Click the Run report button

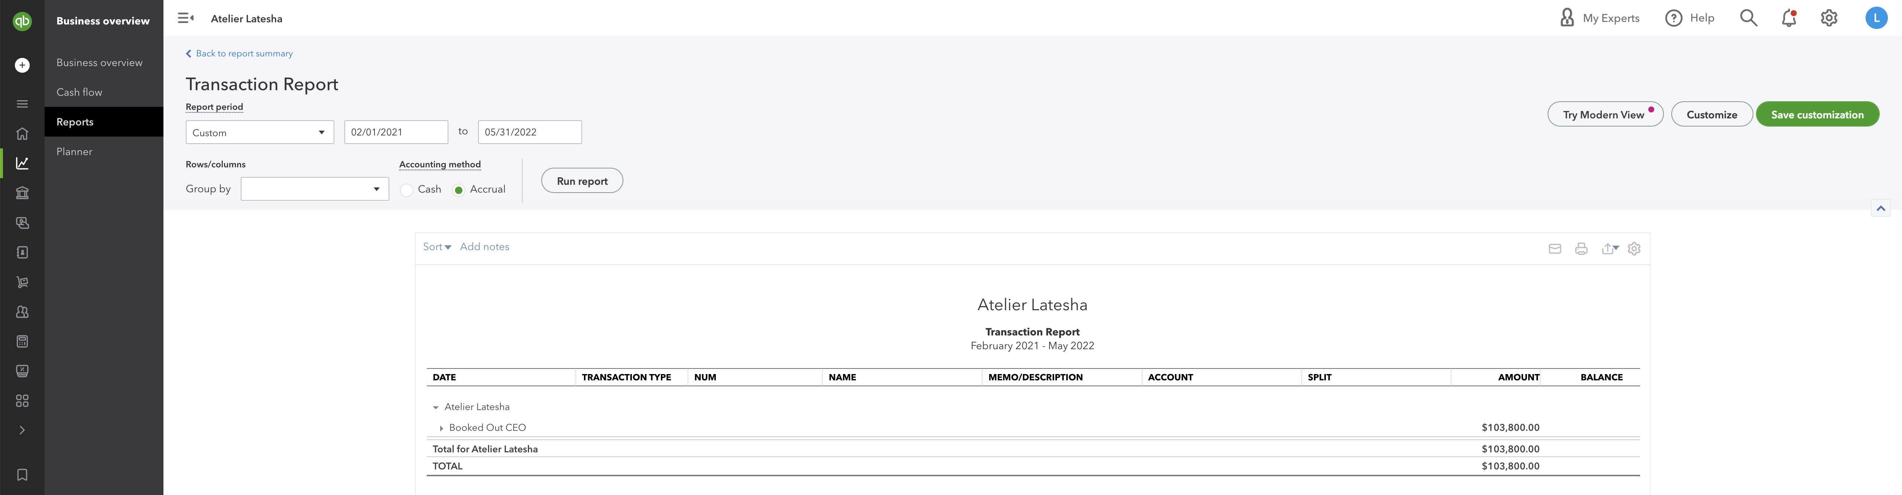581,181
